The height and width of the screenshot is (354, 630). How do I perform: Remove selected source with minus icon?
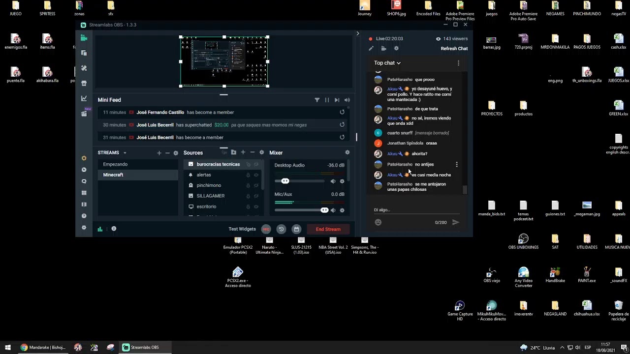point(252,152)
